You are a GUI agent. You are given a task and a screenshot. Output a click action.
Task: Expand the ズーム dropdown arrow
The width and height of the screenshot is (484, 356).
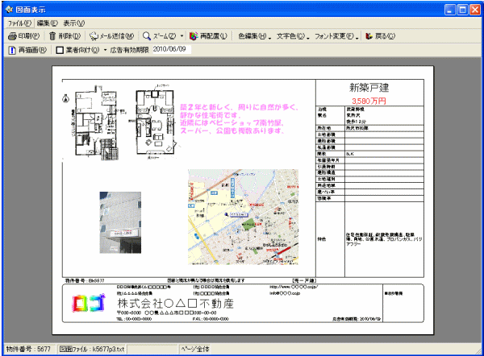click(181, 36)
